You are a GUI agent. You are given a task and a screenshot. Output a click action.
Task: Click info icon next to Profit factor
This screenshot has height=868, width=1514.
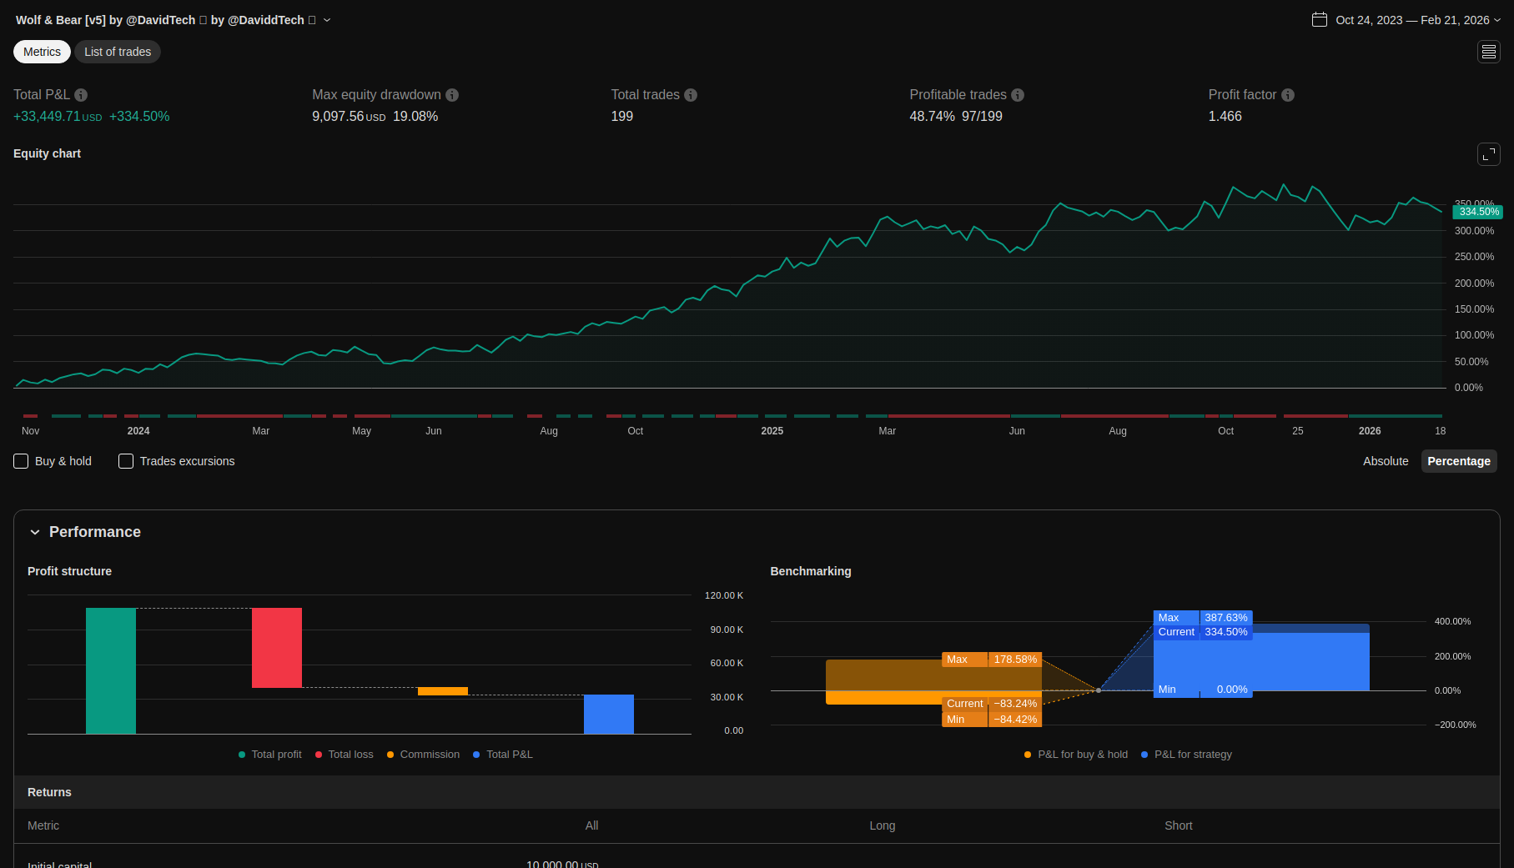click(1288, 95)
